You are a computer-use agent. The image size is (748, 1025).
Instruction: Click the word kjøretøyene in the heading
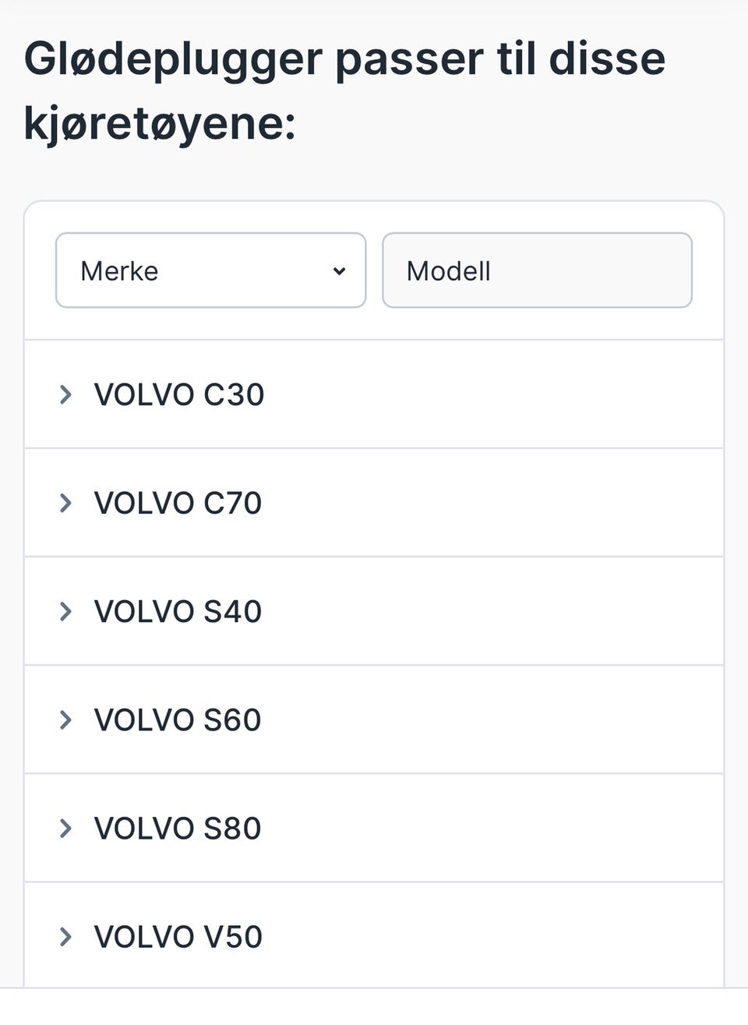pos(160,123)
